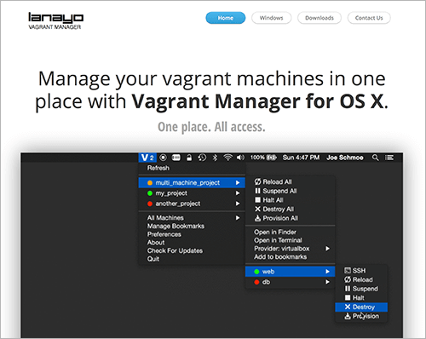Open Spotlight search magnifier icon
426x339 pixels.
tap(375, 158)
